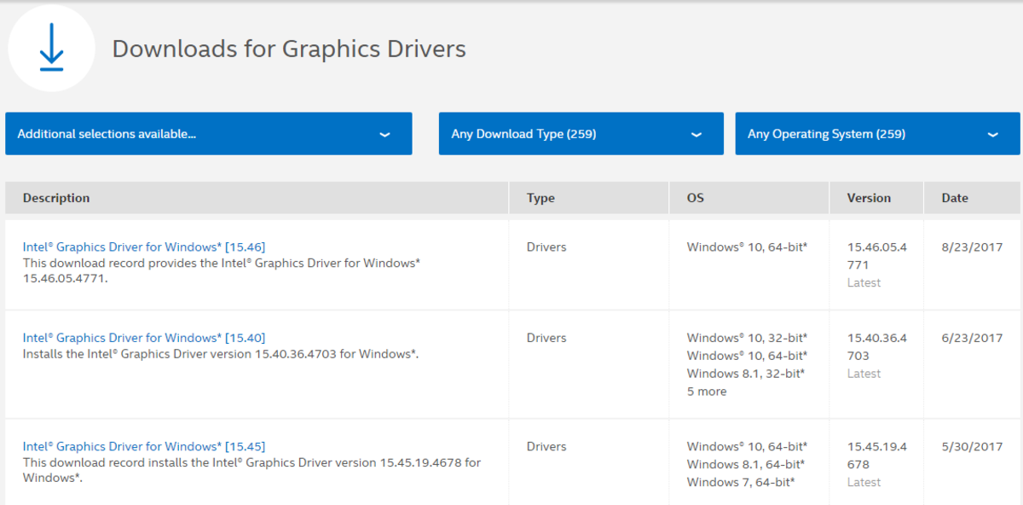Viewport: 1023px width, 505px height.
Task: Expand the '5 more' operating systems list
Action: (x=707, y=392)
